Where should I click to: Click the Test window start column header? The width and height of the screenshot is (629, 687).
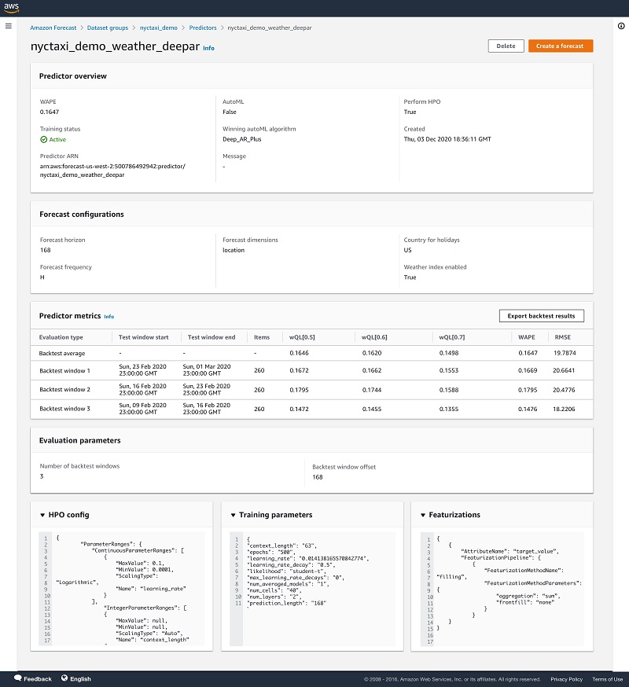143,337
